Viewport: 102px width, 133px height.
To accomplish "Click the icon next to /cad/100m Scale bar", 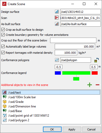I will coord(5,97).
